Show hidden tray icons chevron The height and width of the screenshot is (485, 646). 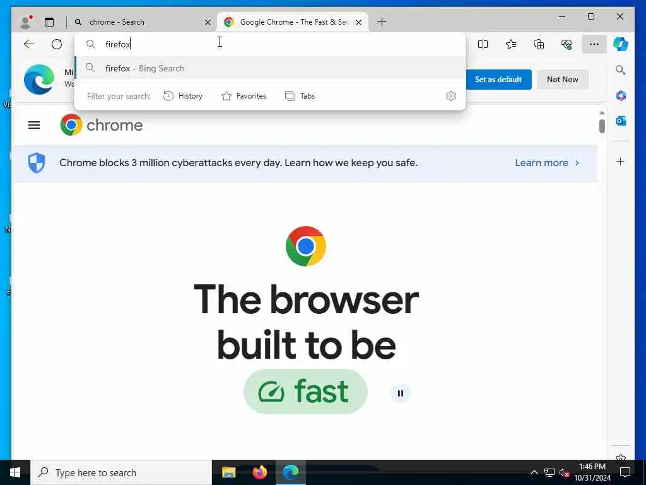click(x=534, y=472)
